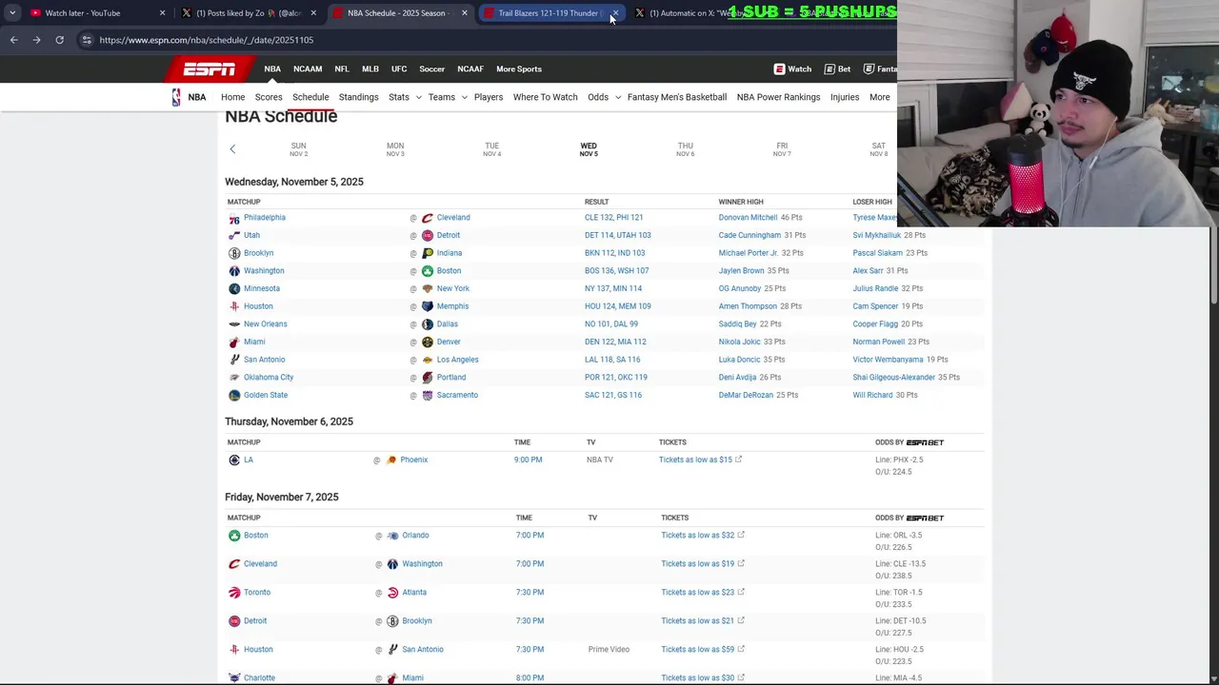Click the Utah Jazz team logo
Screen dimensions: 1219x685
click(x=234, y=235)
